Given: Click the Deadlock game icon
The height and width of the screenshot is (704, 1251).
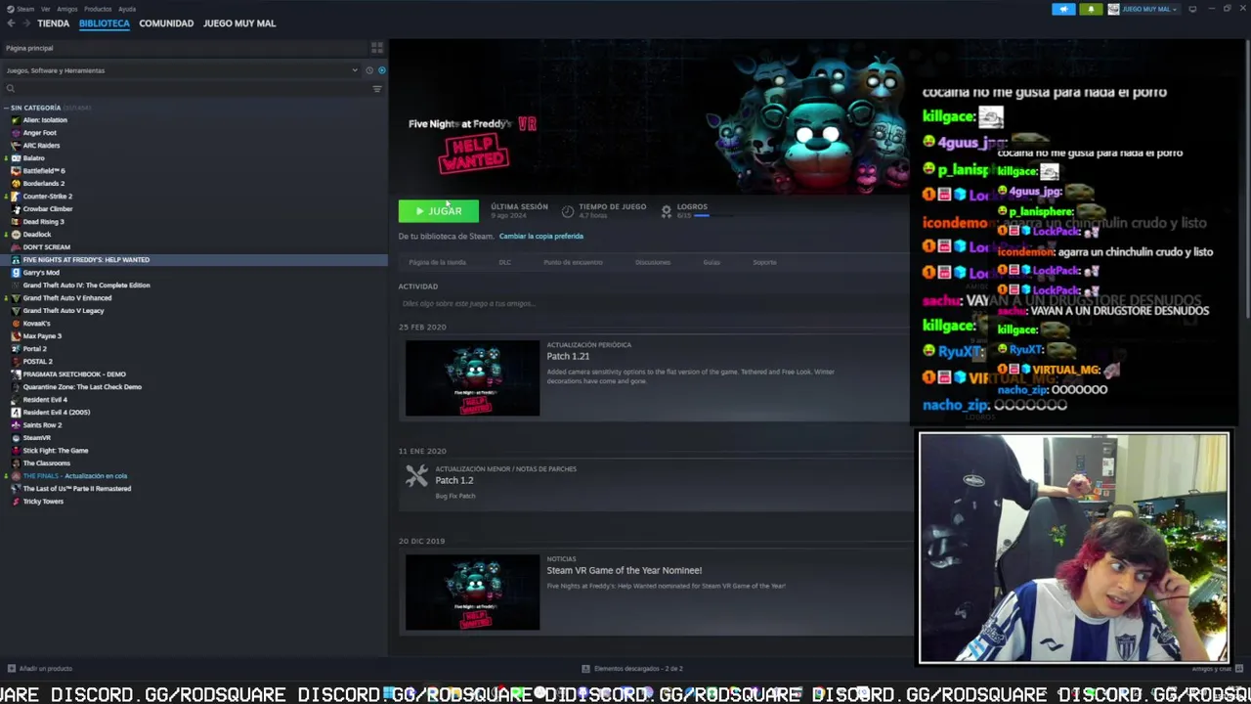Looking at the screenshot, I should click(x=16, y=235).
